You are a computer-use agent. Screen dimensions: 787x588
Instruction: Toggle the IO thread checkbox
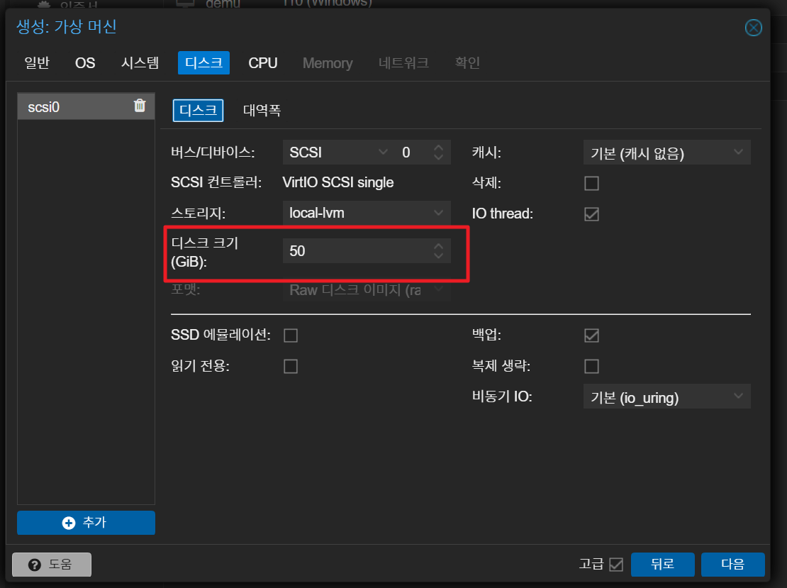(x=591, y=214)
